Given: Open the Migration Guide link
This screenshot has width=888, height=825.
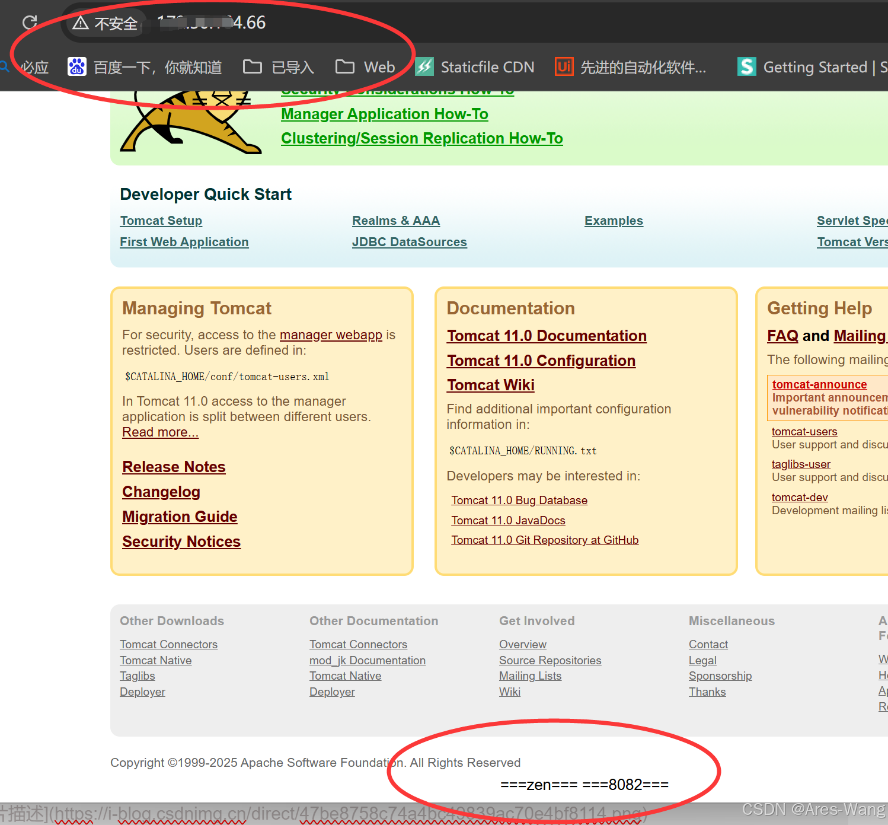Looking at the screenshot, I should pos(180,517).
